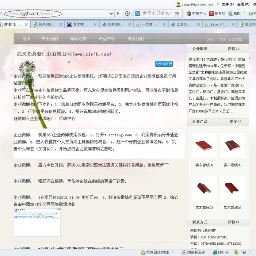The image size is (256, 256).
Task: Click the 实木套线06 product name
Action: pyautogui.click(x=204, y=165)
